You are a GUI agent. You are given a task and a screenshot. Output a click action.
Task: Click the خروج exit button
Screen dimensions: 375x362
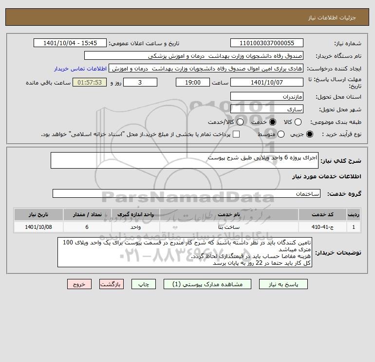79,284
